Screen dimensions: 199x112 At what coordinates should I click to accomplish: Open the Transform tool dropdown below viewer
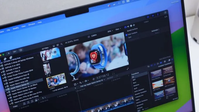76,84
